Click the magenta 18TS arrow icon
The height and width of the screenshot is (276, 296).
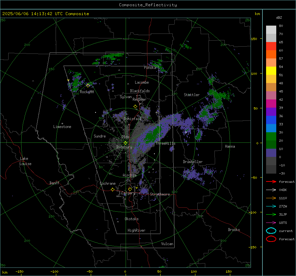coord(271,223)
